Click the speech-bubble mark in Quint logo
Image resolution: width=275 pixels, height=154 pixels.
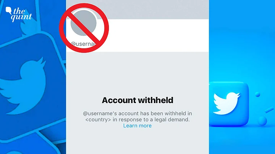[8, 10]
